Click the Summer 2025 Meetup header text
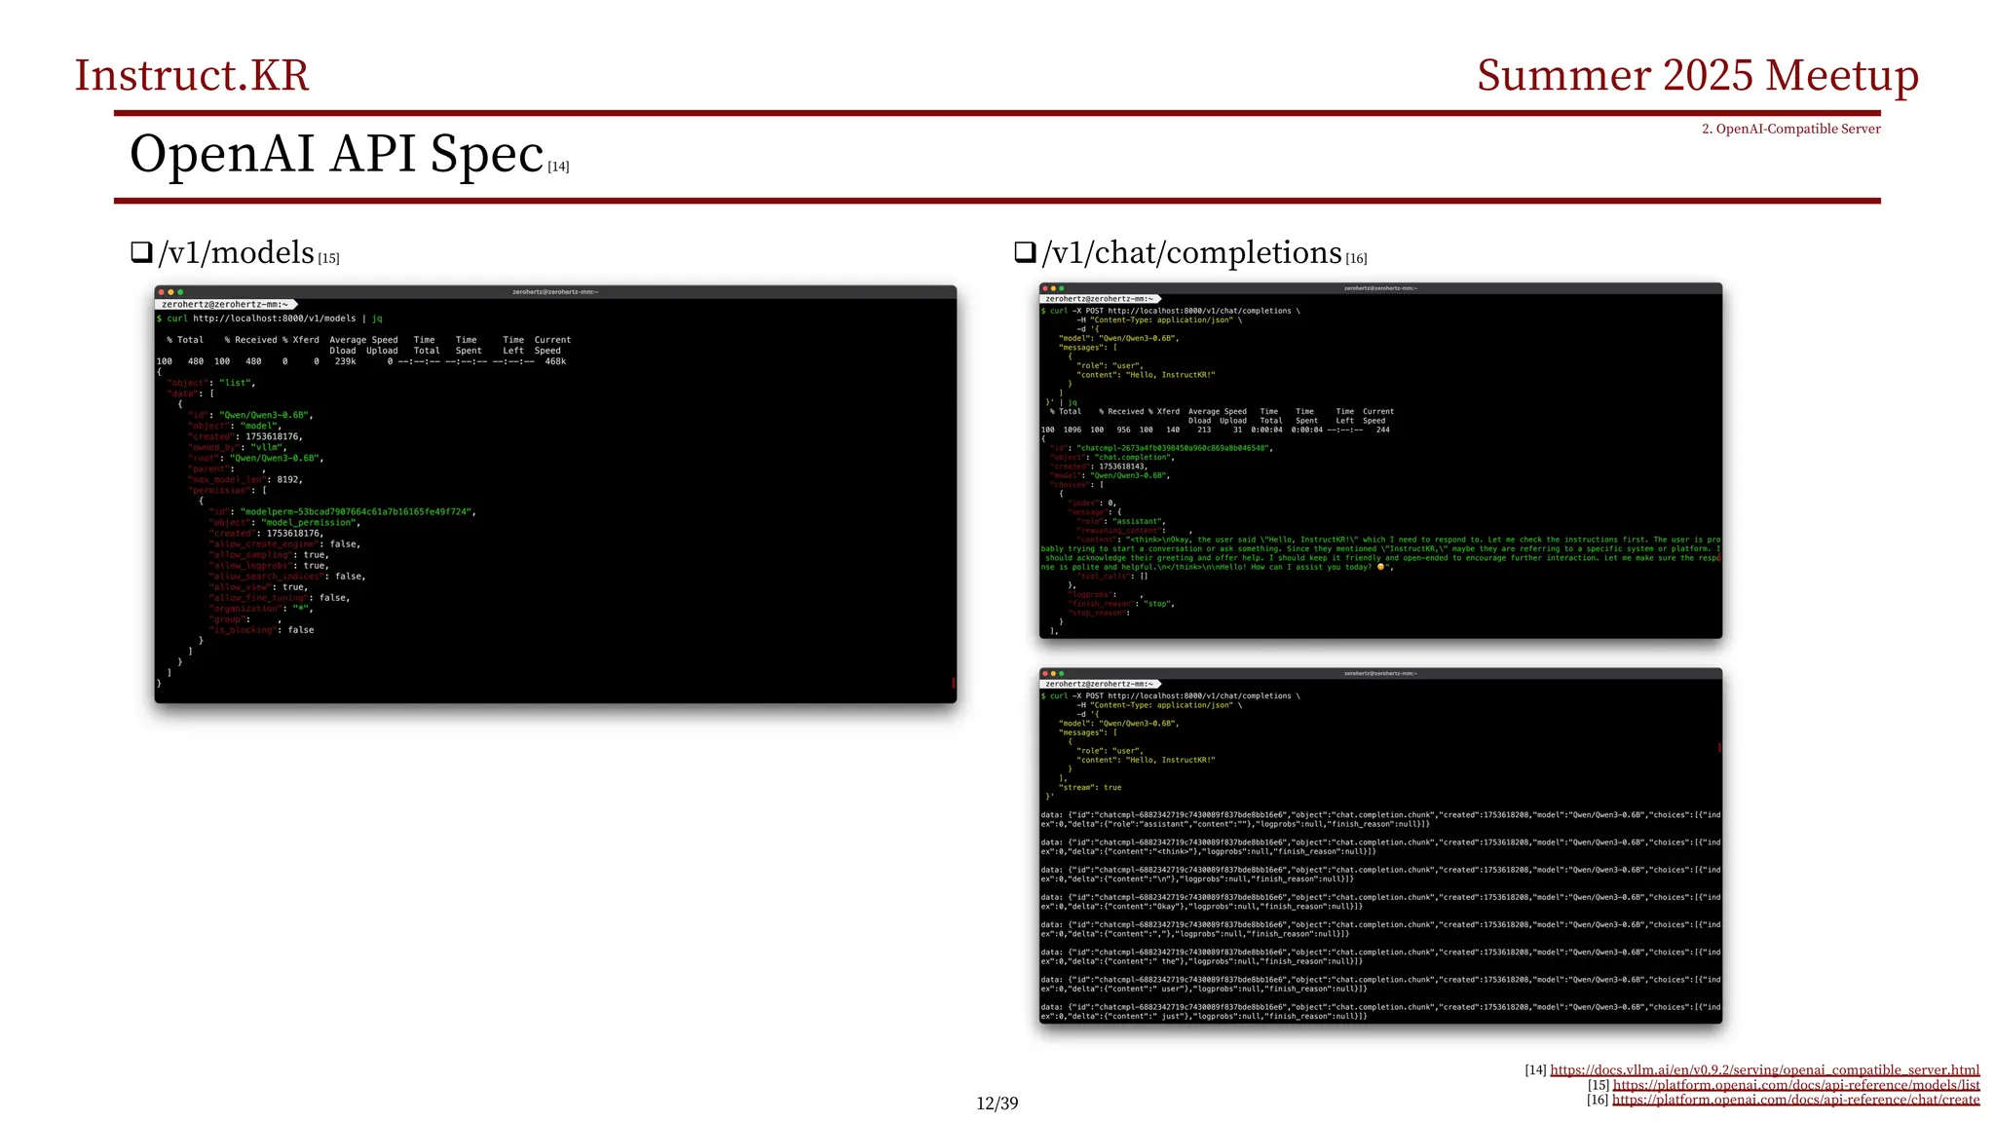 [x=1698, y=76]
